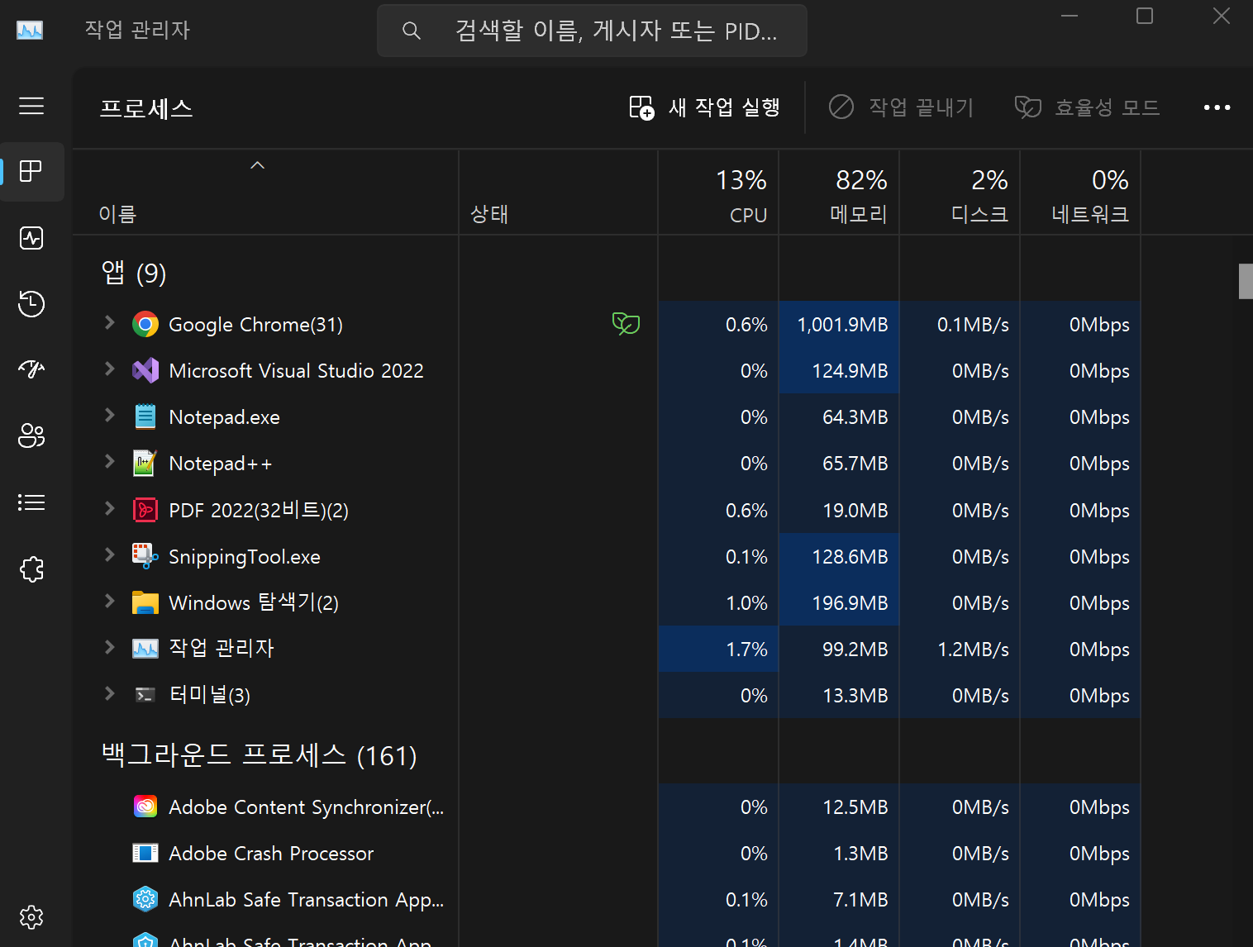Click the Google Chrome app icon
The height and width of the screenshot is (947, 1253).
145,325
